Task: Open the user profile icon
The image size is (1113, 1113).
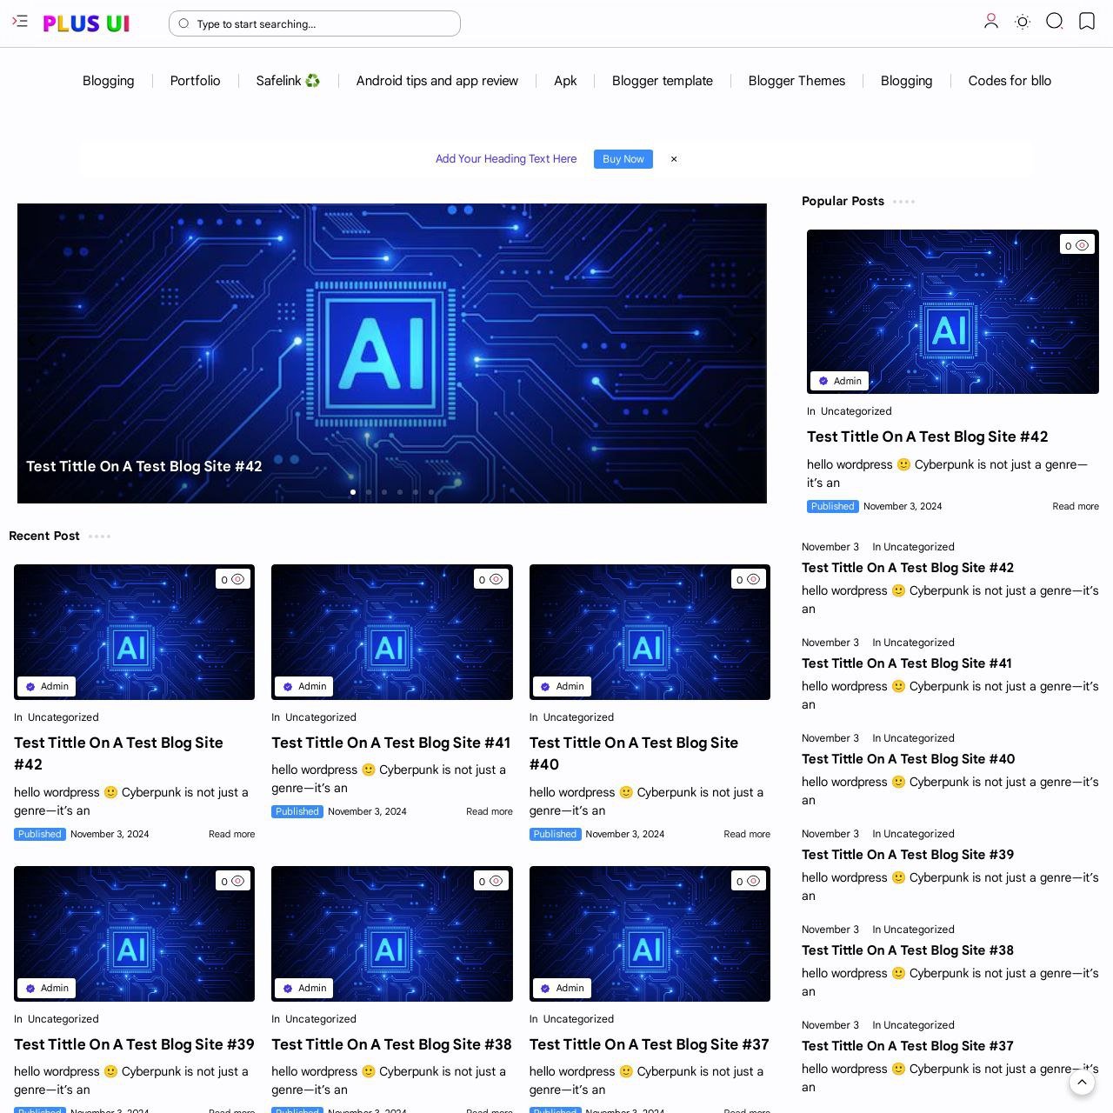Action: (x=990, y=22)
